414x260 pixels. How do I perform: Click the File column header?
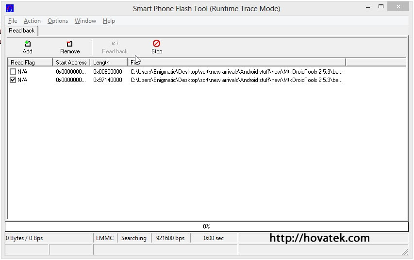click(236, 62)
